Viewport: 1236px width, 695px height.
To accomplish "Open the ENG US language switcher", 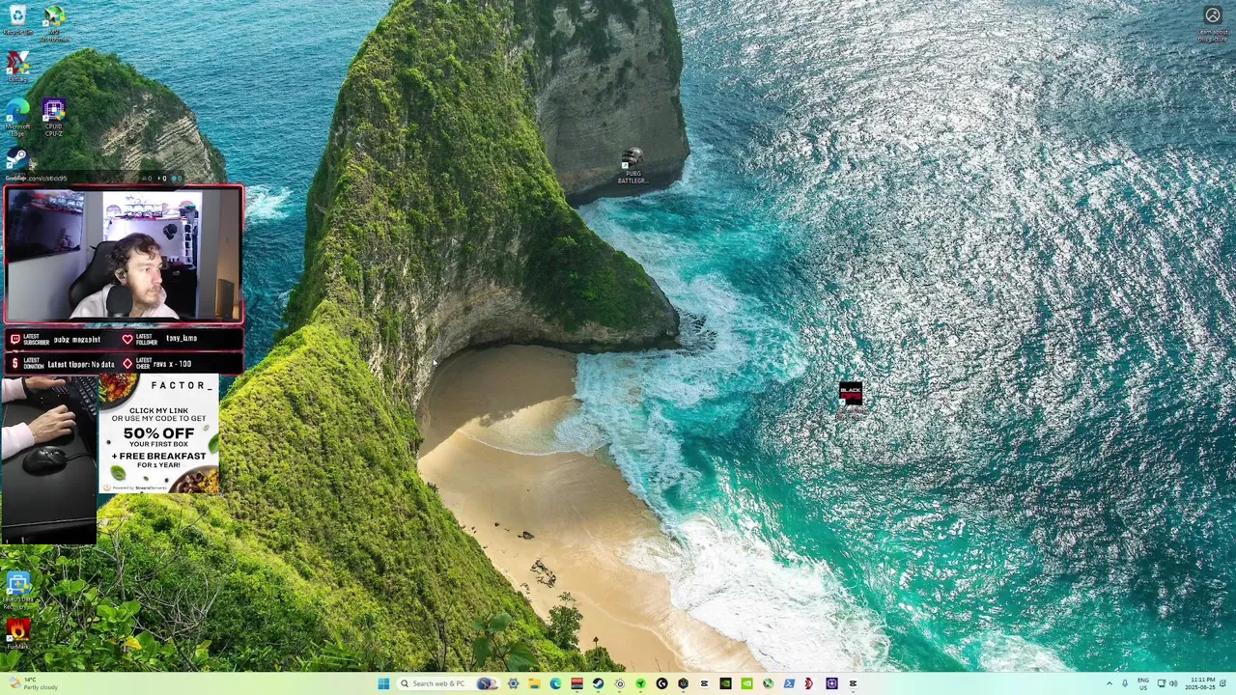I will pos(1143,683).
